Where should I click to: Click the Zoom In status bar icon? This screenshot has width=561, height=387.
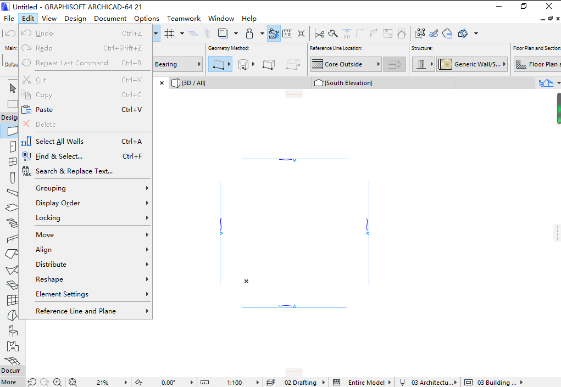point(57,383)
